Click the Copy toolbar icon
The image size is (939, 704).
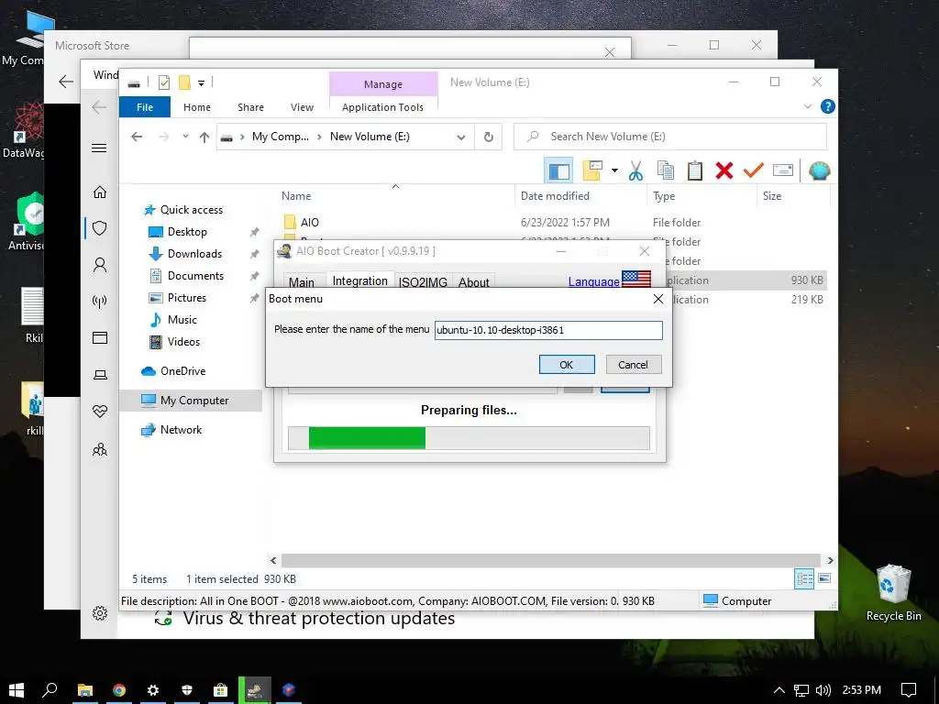click(x=666, y=170)
